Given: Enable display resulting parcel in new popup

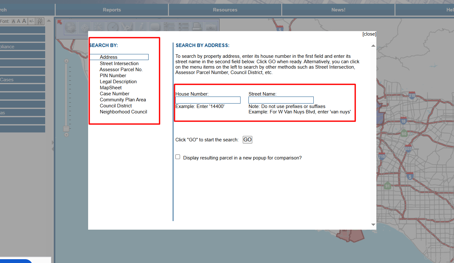Looking at the screenshot, I should click(x=178, y=157).
